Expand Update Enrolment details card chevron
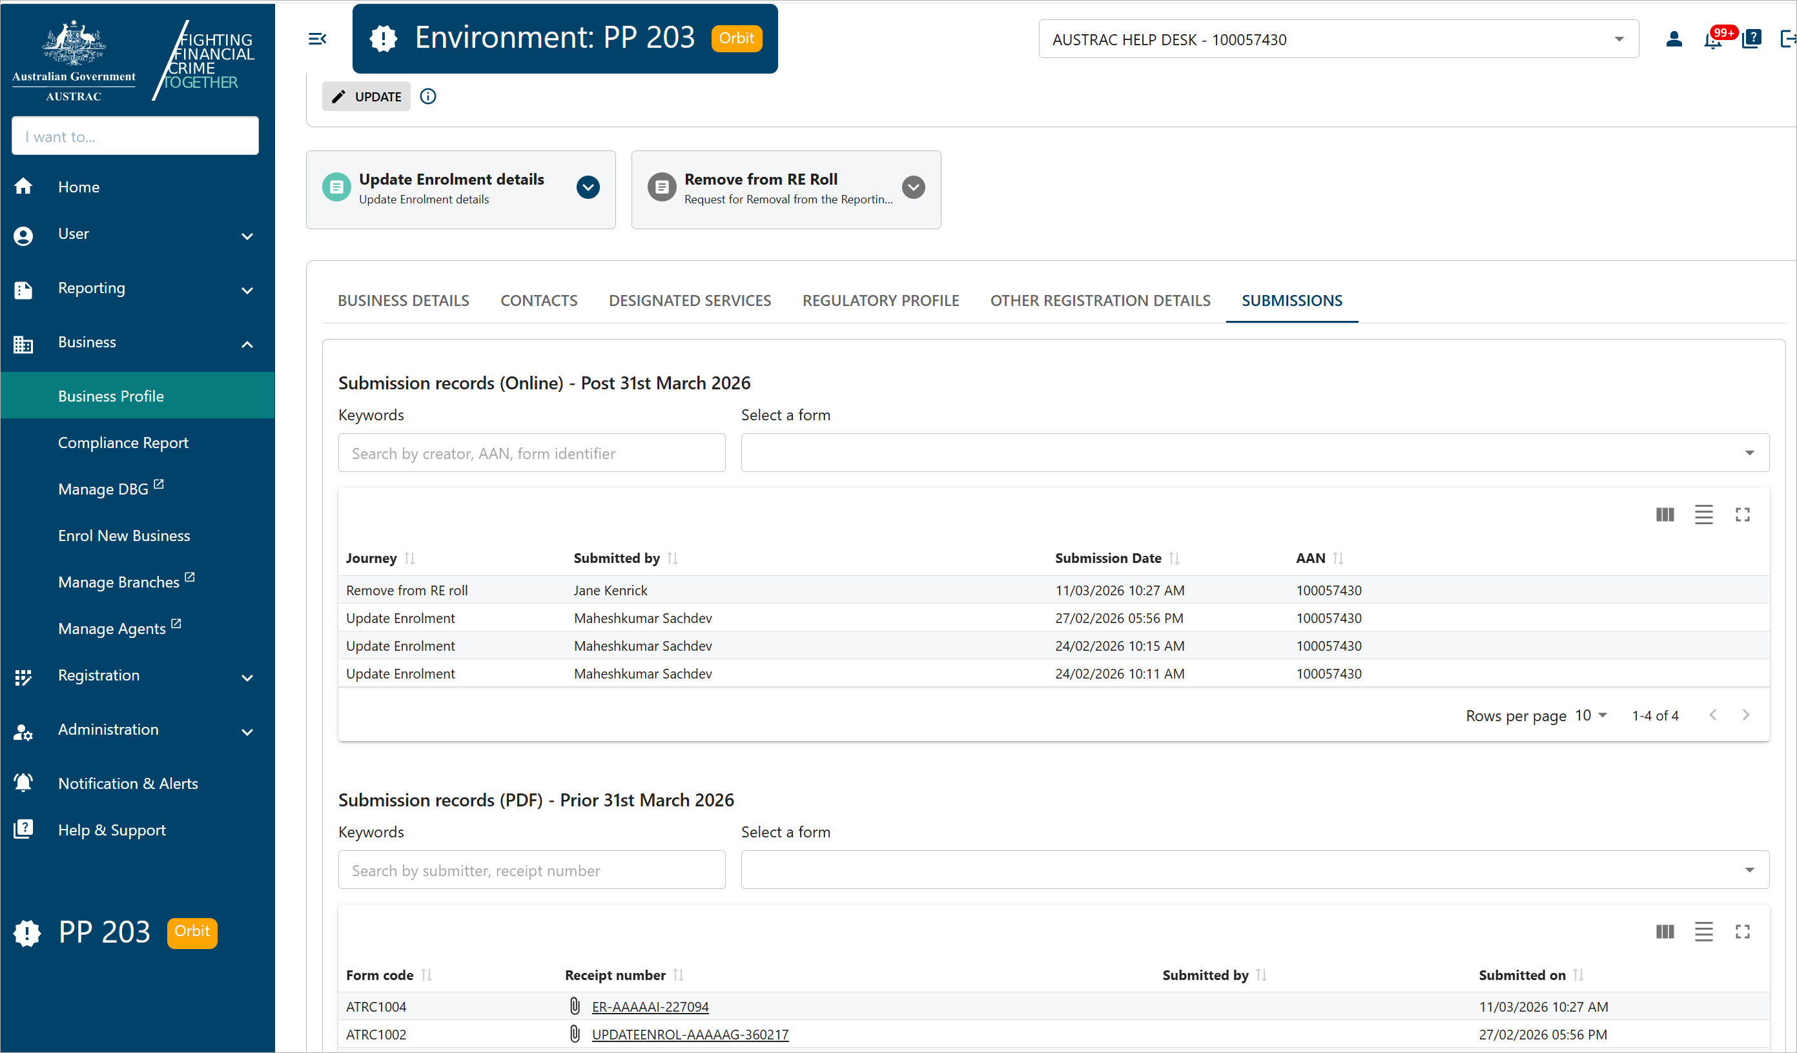The width and height of the screenshot is (1797, 1053). pyautogui.click(x=588, y=187)
